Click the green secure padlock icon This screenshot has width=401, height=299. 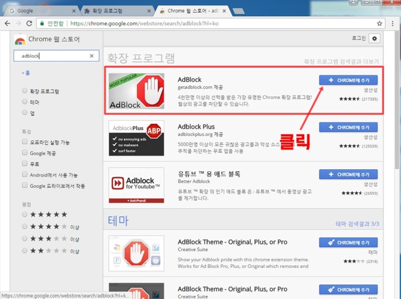pyautogui.click(x=42, y=23)
